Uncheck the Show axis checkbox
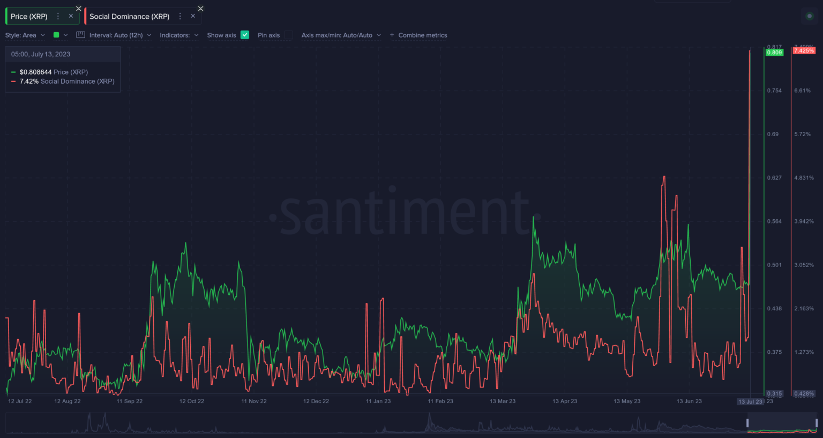This screenshot has width=823, height=438. pyautogui.click(x=245, y=35)
